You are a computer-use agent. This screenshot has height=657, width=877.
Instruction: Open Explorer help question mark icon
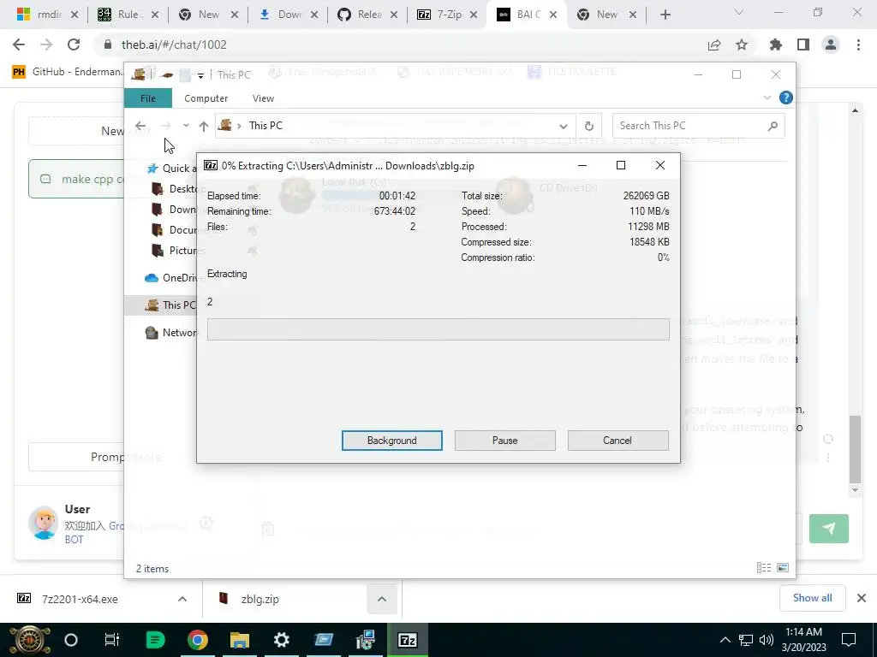point(786,98)
